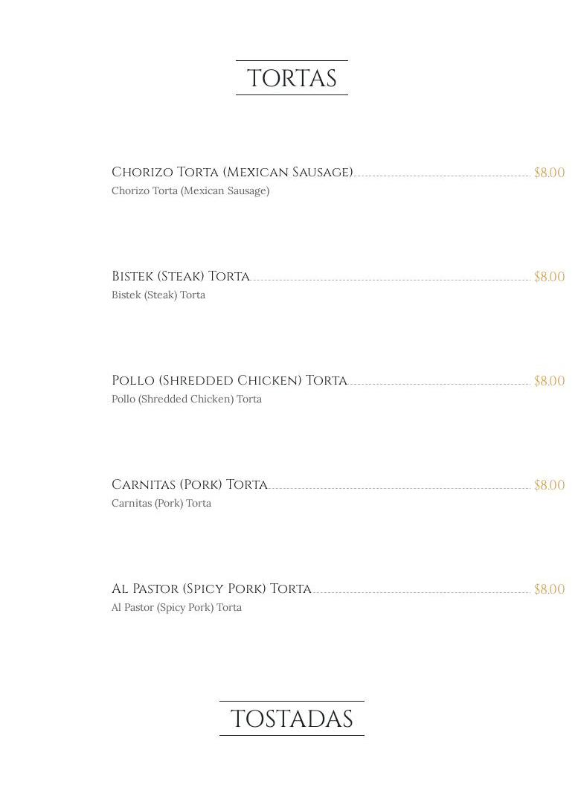Click the Carnitas (Pork) Torta description text
The image size is (584, 805).
(x=161, y=504)
